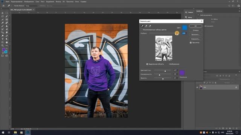Viewport: 241px width, 135px height.
Task: Select the Eyedropper tool in left toolbox
Action: pyautogui.click(x=3, y=23)
